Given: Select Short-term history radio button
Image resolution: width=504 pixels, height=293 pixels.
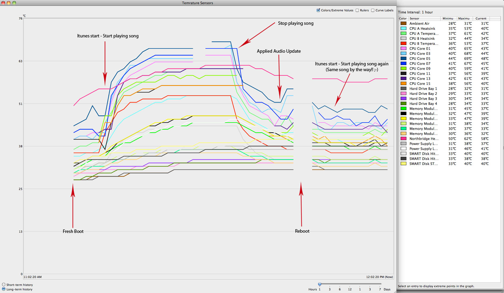Looking at the screenshot, I should tap(4, 285).
